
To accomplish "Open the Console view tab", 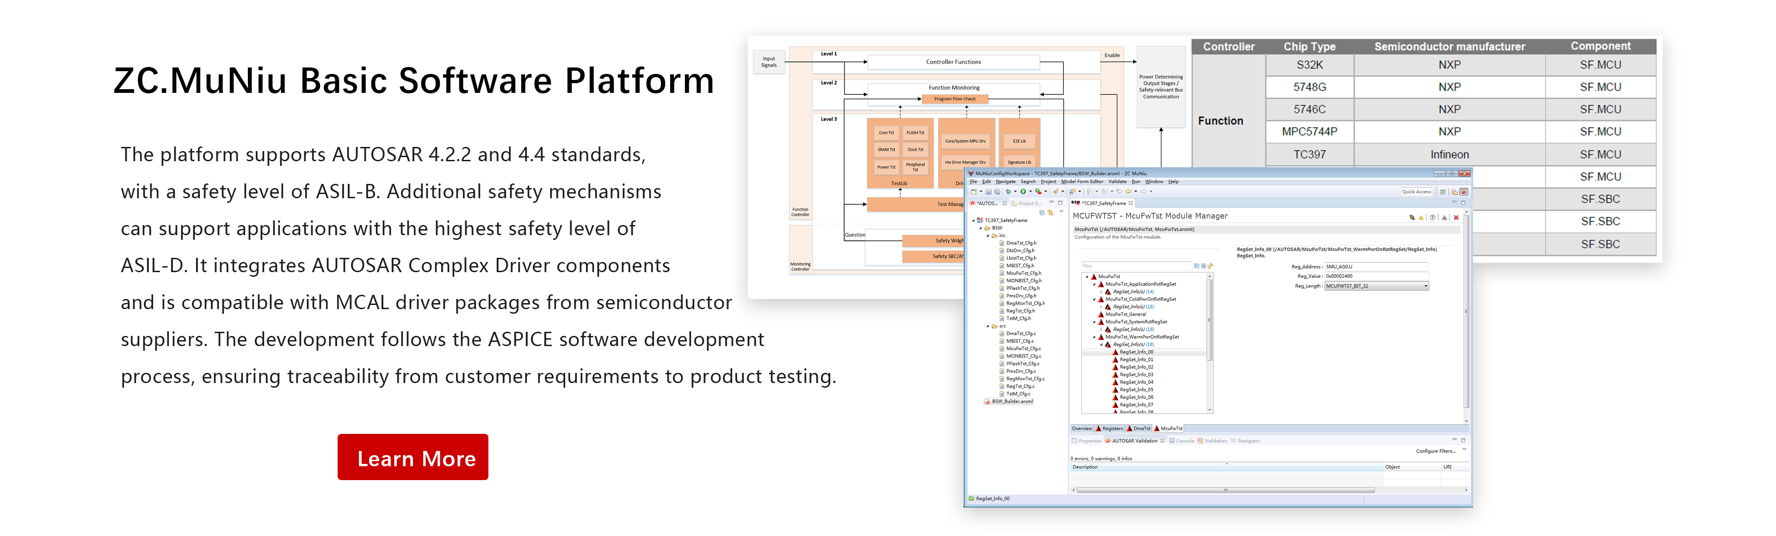I will tap(1183, 441).
